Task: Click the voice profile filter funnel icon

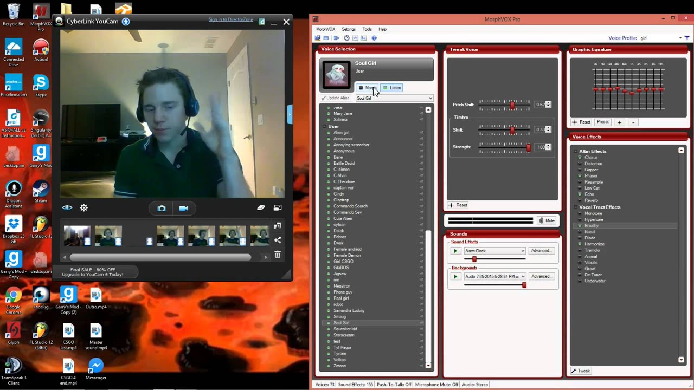Action: (x=687, y=38)
